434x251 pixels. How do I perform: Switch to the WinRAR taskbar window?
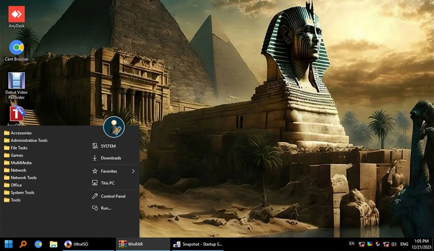coord(141,244)
